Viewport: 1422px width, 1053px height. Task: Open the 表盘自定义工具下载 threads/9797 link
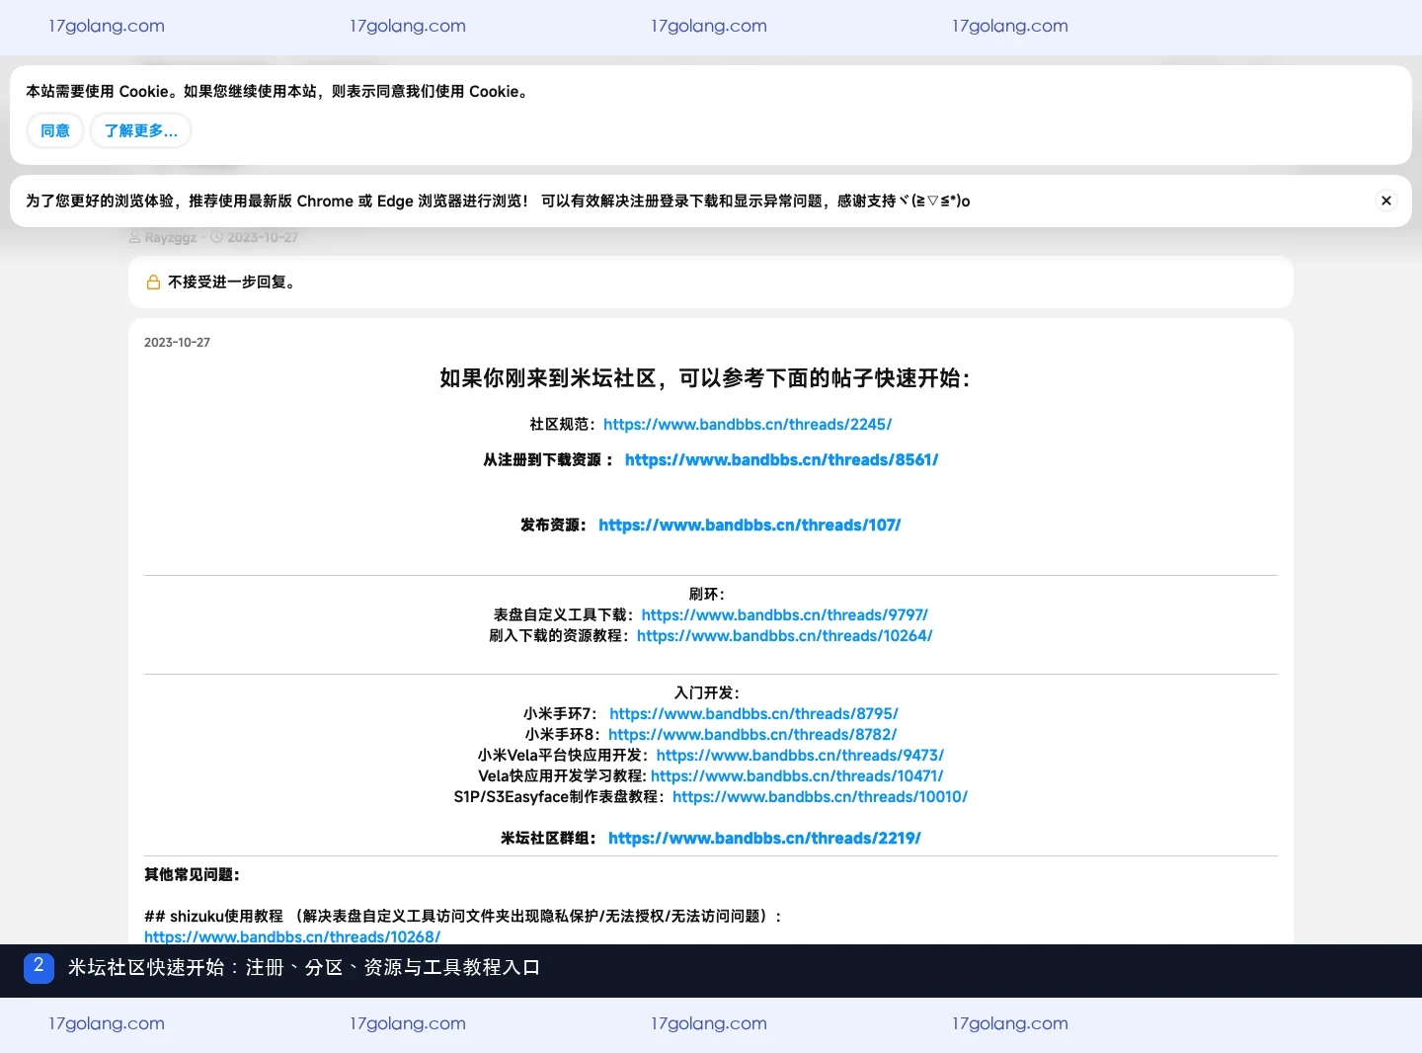click(x=785, y=615)
